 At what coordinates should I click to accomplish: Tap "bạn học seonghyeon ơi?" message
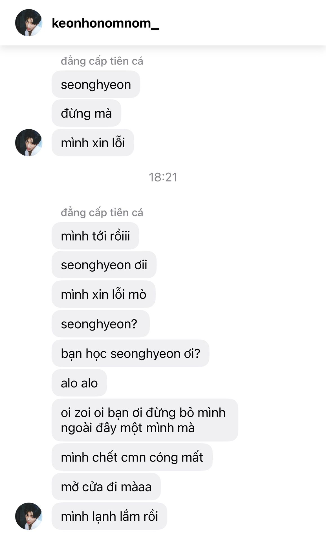(x=130, y=353)
